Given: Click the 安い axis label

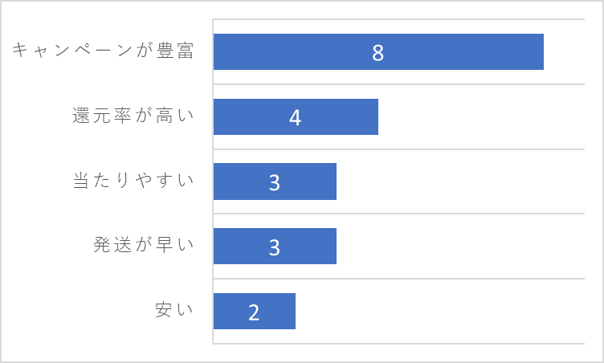Looking at the screenshot, I should pyautogui.click(x=174, y=309).
